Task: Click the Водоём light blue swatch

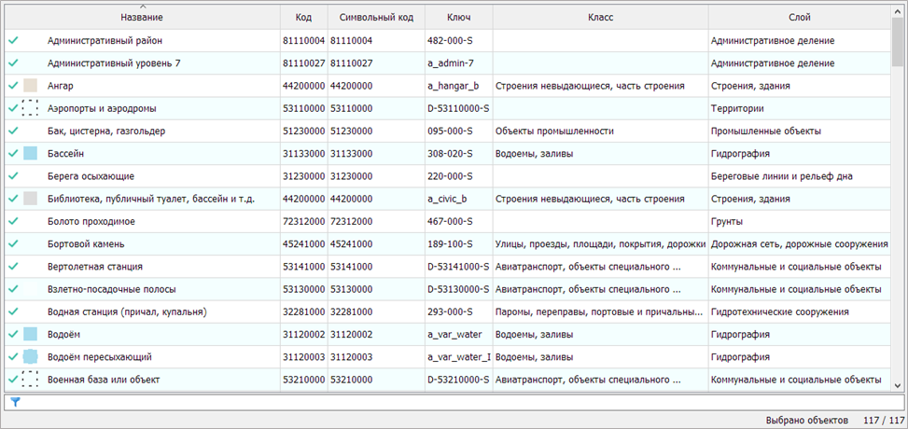Action: click(30, 334)
